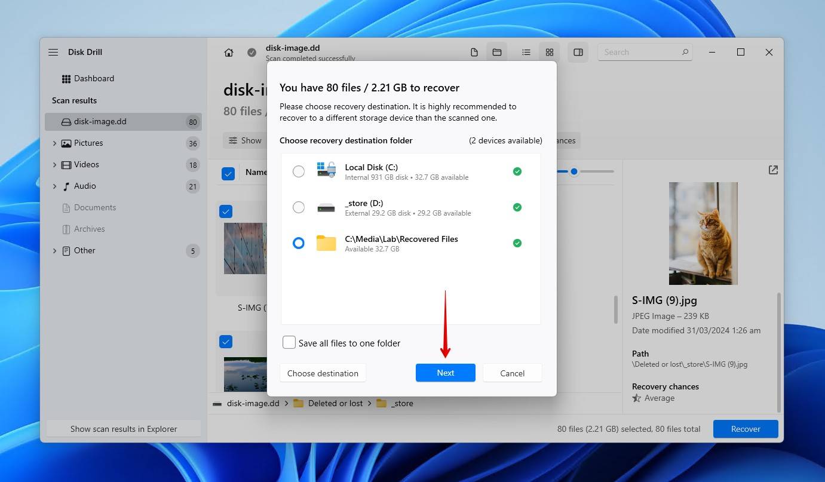
Task: Click green checkmark for Local Disk (C:)
Action: coord(517,171)
